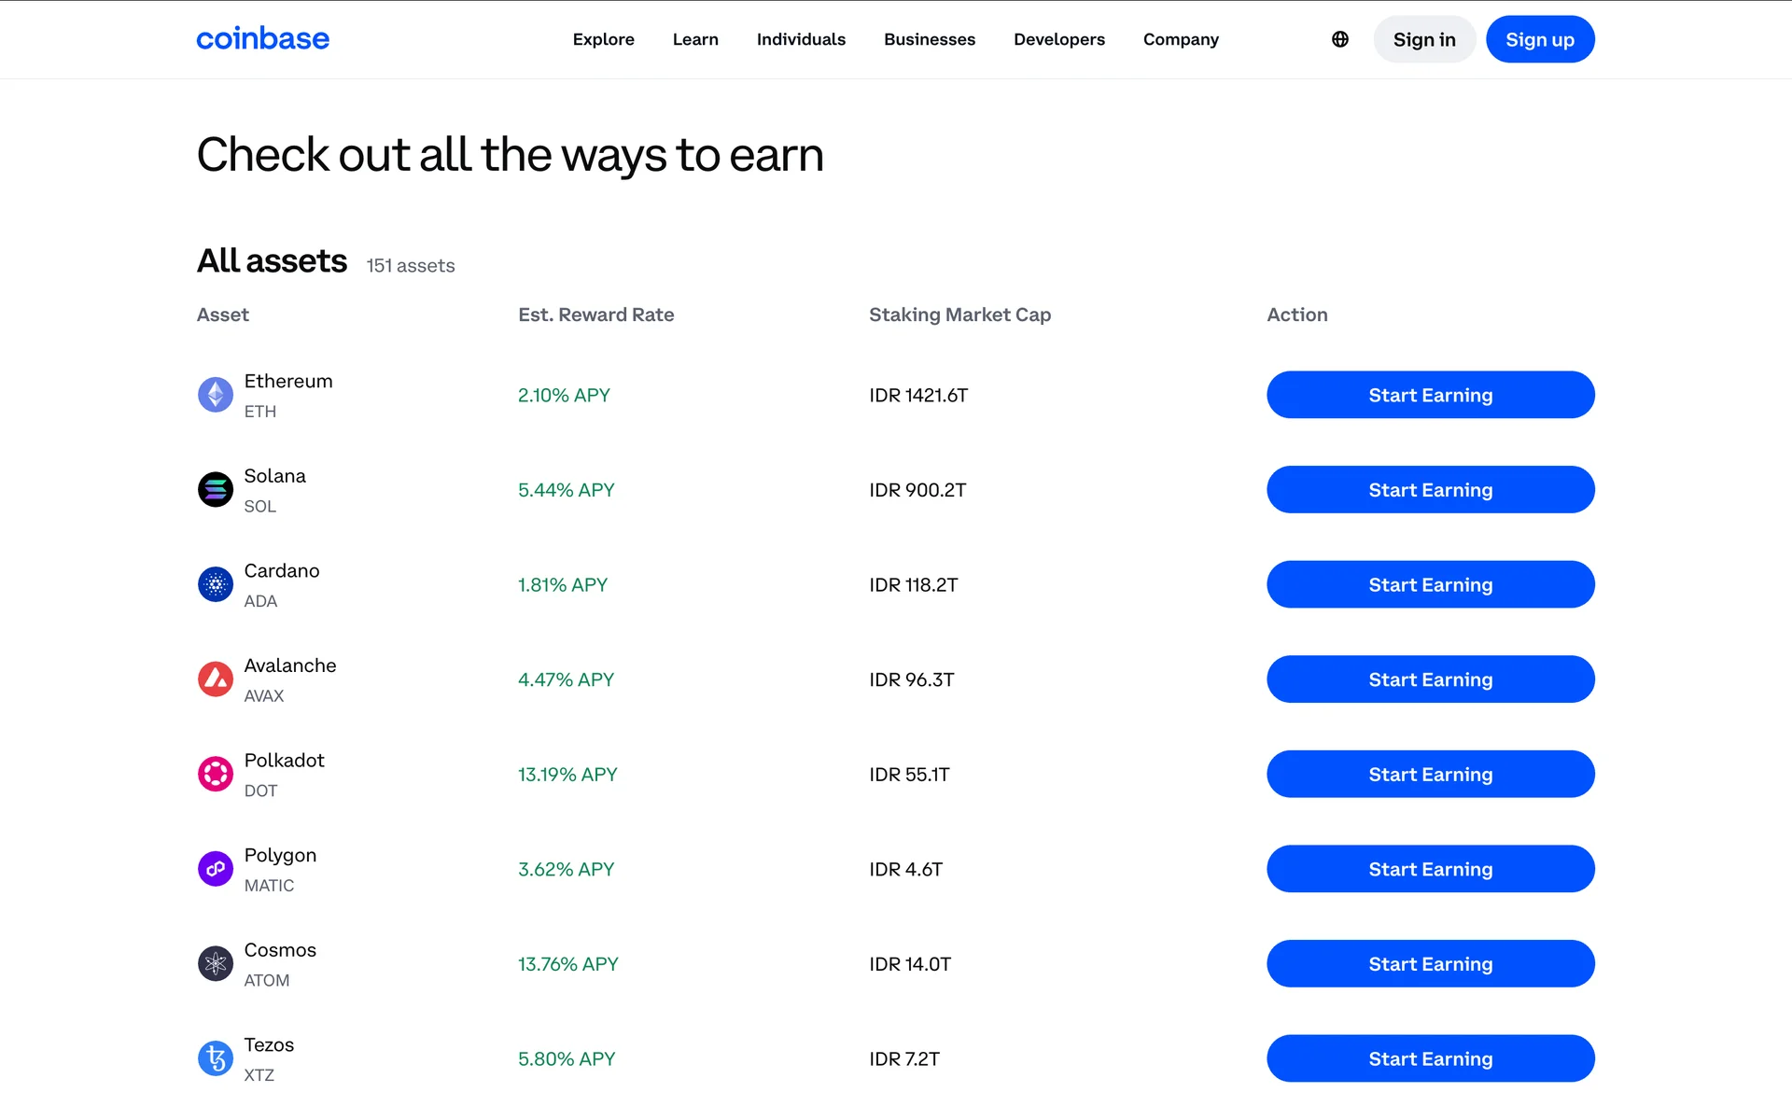Viewport: 1792px width, 1120px height.
Task: Click the Tezos coin icon
Action: pos(216,1058)
